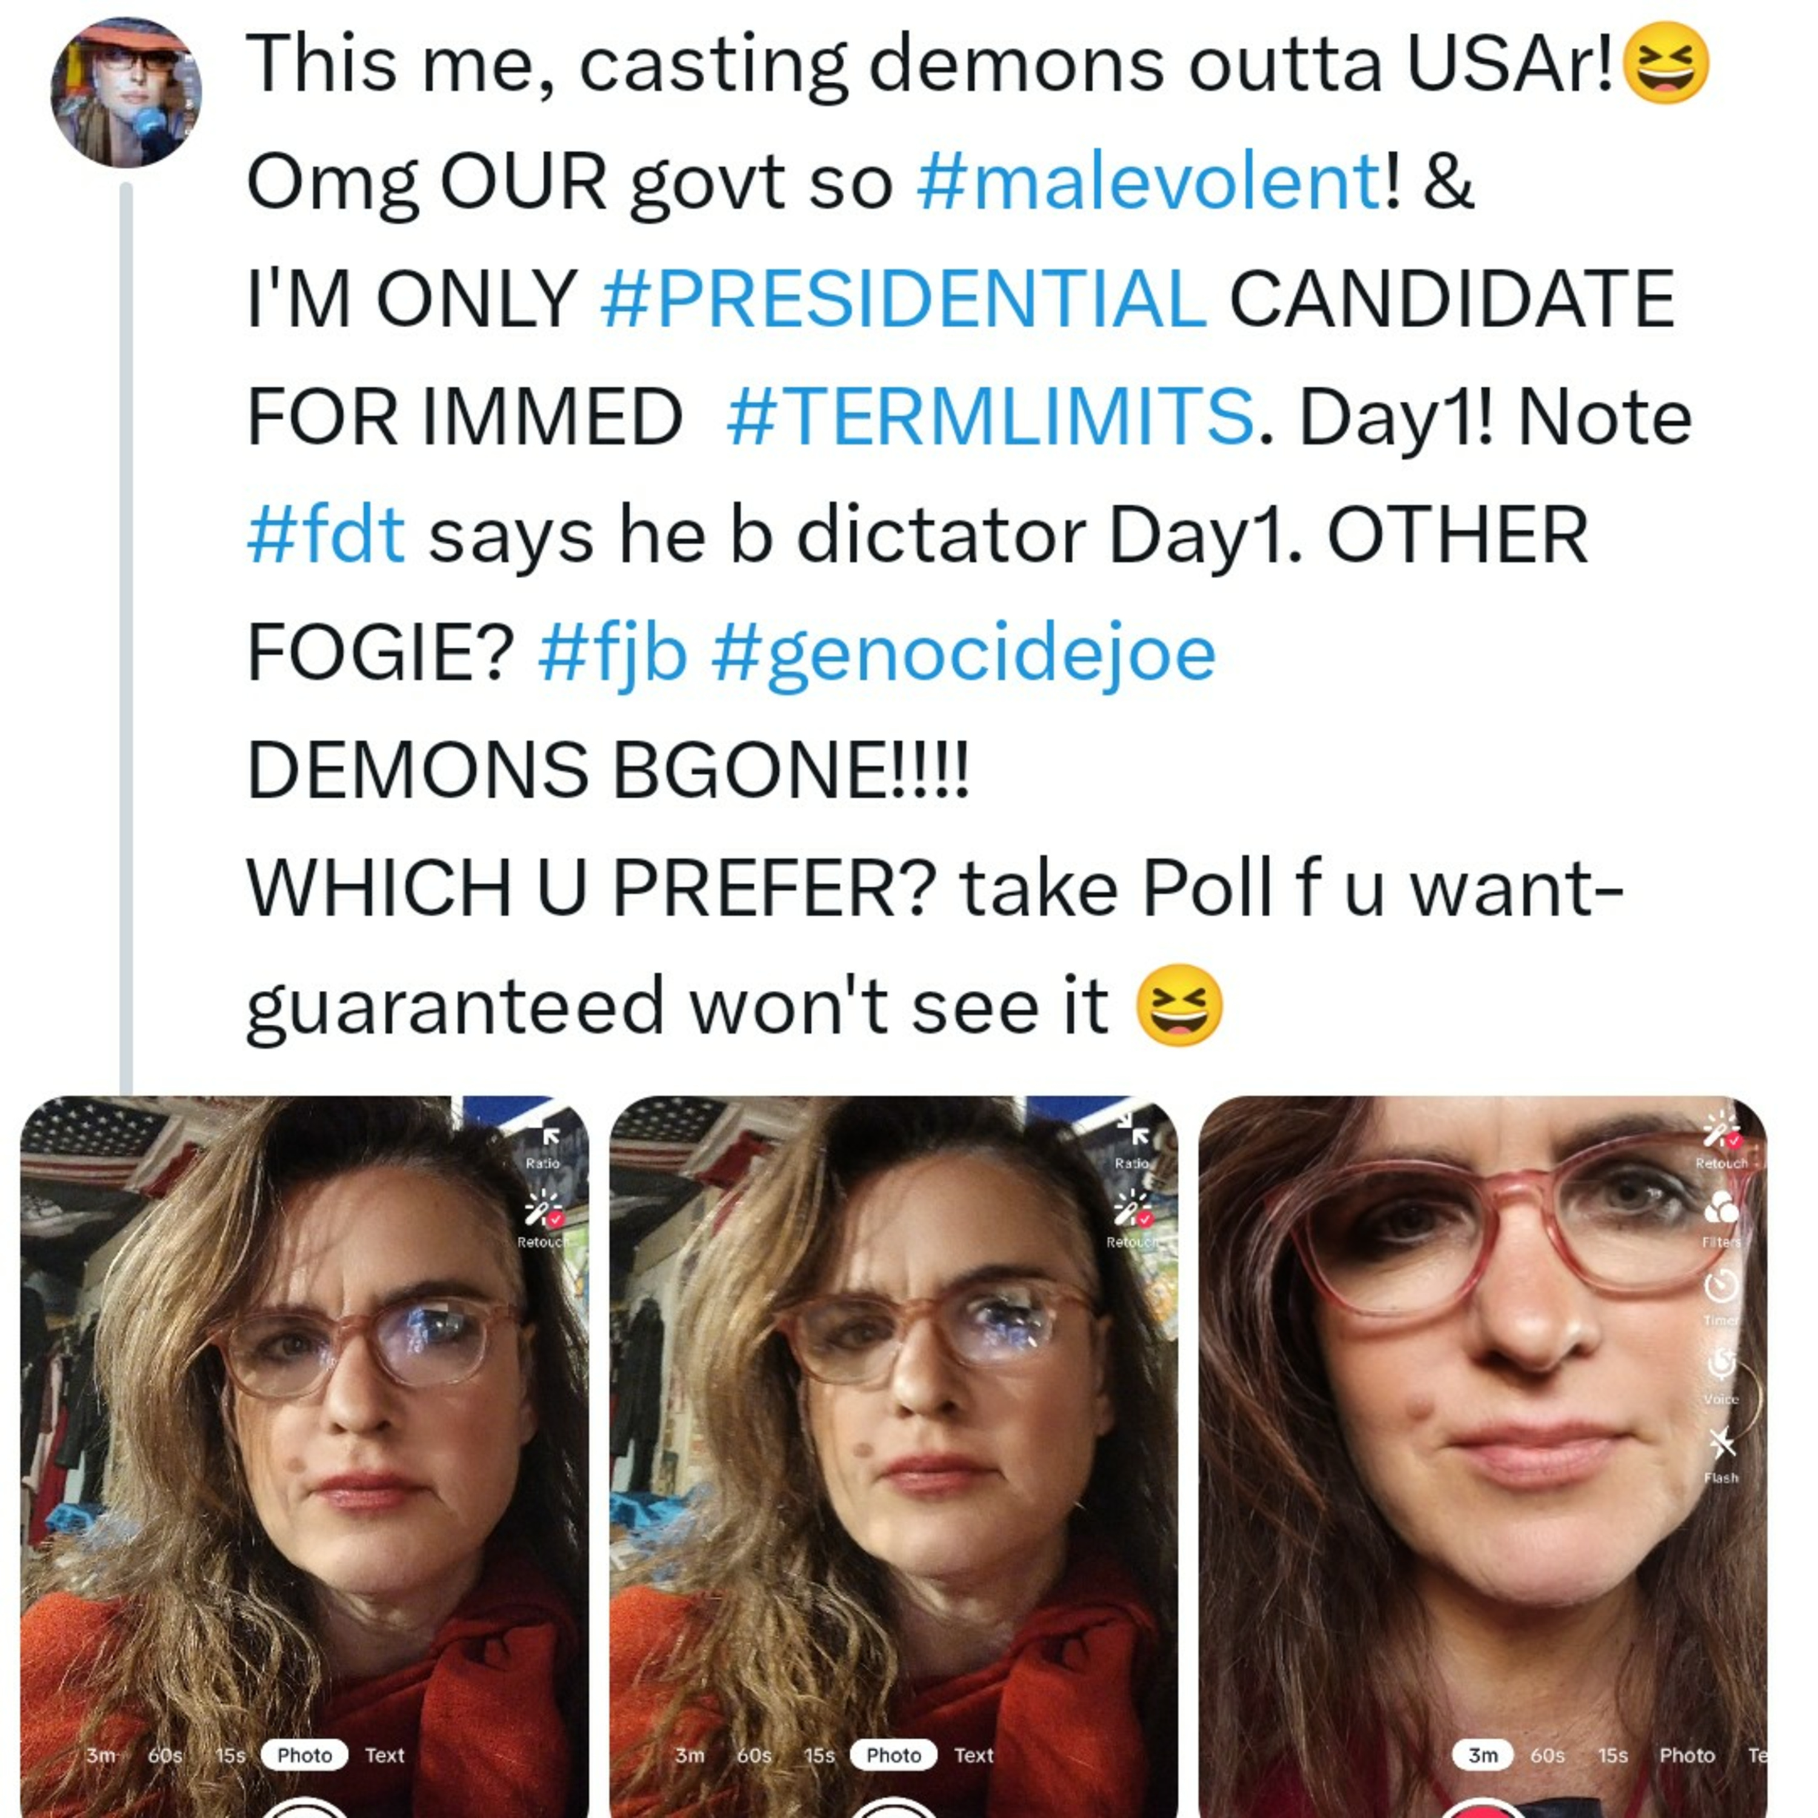
Task: Tap the Ratio icon in the leftmost photo
Action: point(550,1137)
